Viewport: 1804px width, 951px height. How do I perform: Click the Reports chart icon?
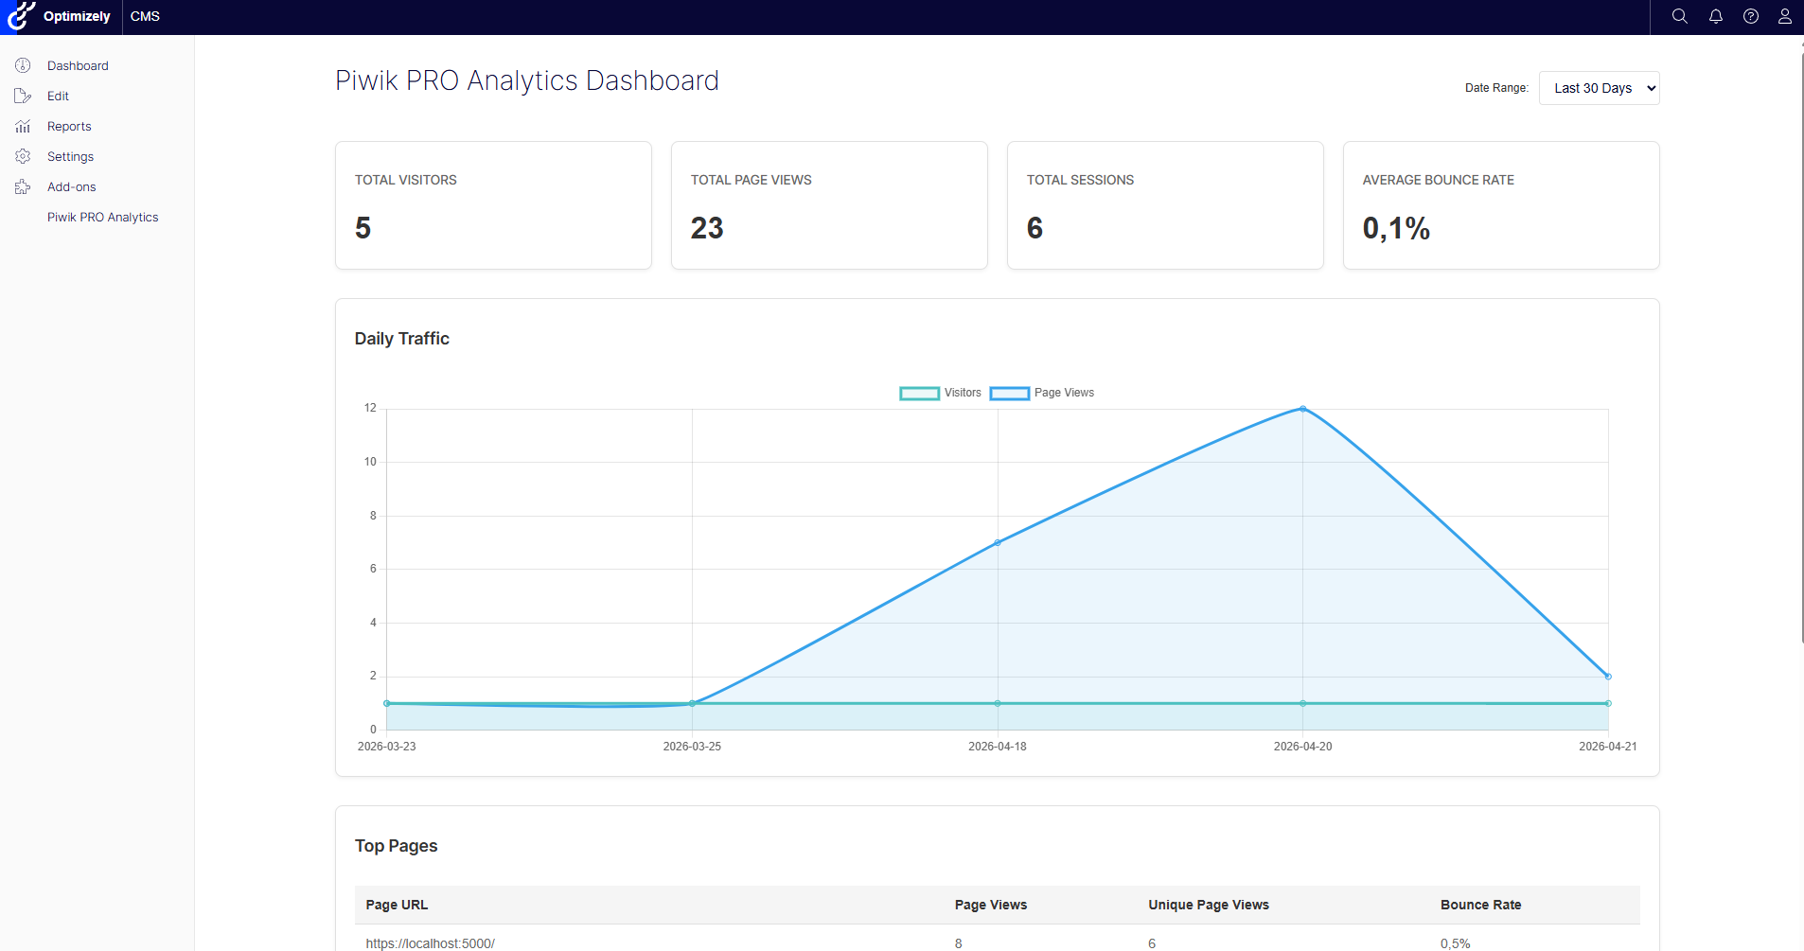[x=23, y=126]
